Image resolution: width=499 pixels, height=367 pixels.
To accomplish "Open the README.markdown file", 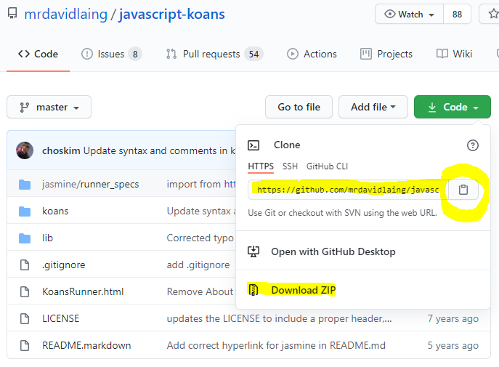I will 86,345.
